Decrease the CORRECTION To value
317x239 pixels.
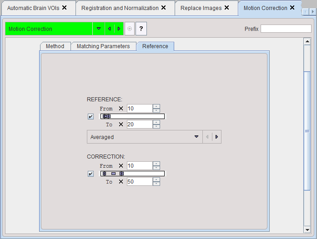point(156,184)
